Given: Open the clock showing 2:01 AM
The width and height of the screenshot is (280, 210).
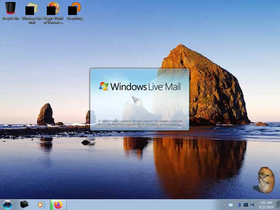Looking at the screenshot, I should coord(266,205).
